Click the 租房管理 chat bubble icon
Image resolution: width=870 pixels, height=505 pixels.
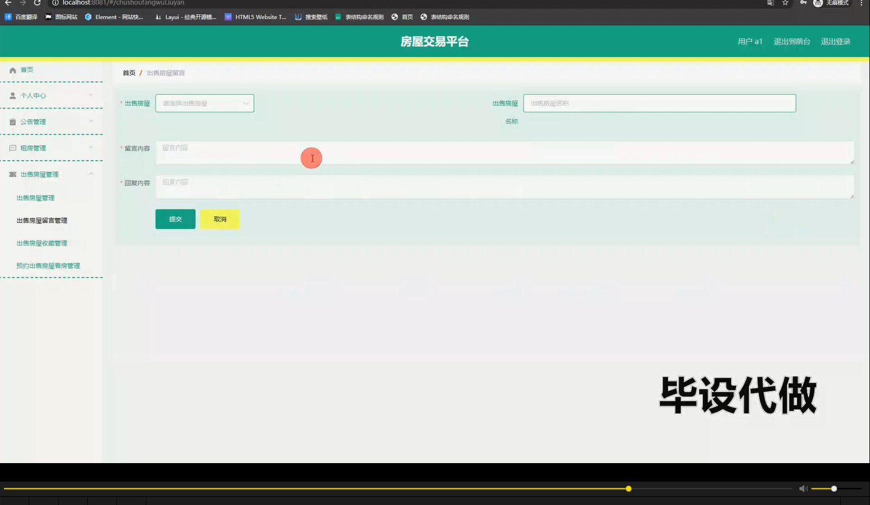pyautogui.click(x=12, y=147)
